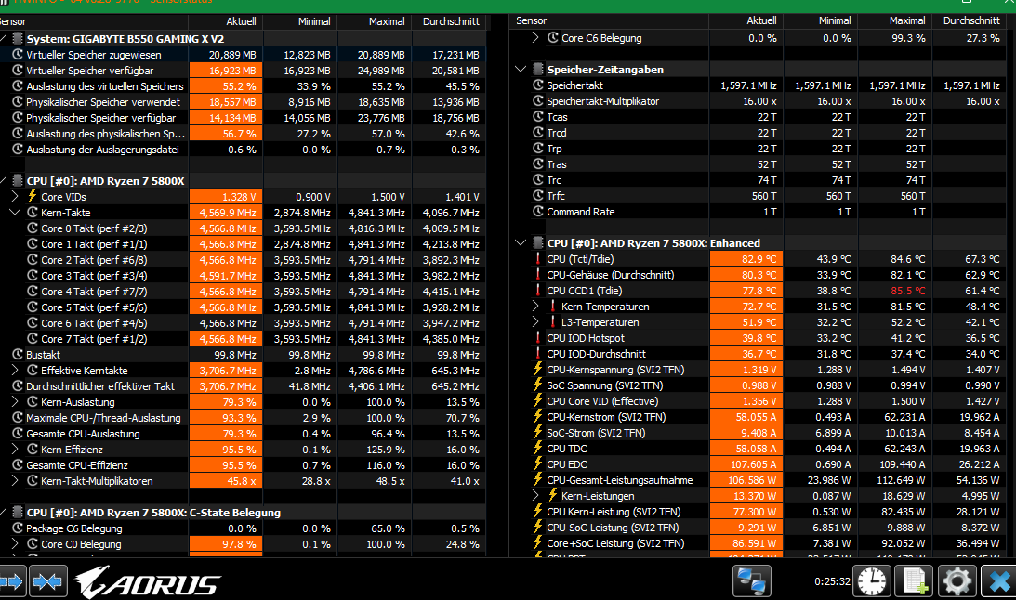Select Maximale CPU-/Thread-Auslastung row

(x=243, y=417)
